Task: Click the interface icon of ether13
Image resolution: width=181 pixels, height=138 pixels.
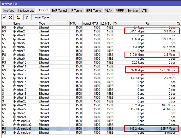Action: coord(14,74)
